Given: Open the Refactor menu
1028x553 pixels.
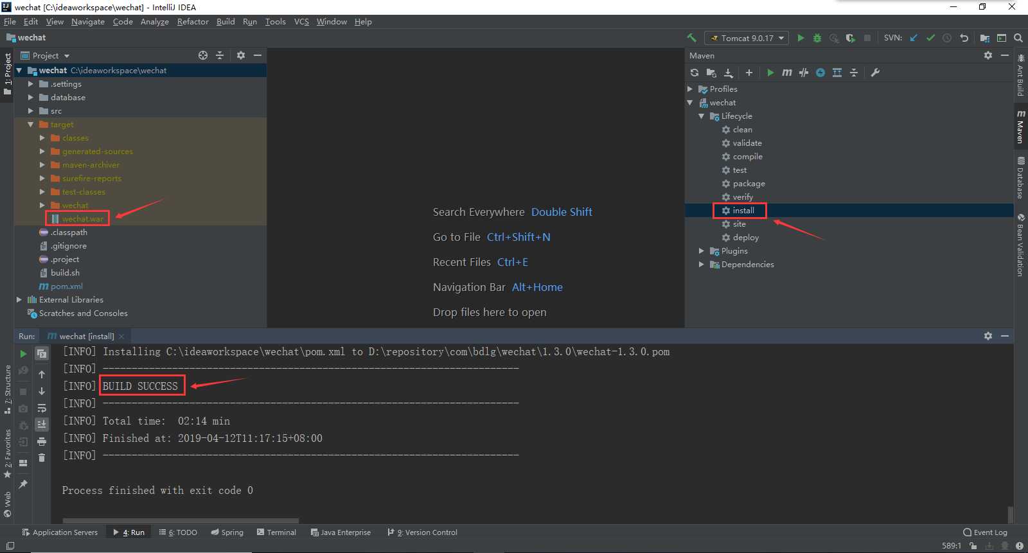Looking at the screenshot, I should (x=193, y=22).
